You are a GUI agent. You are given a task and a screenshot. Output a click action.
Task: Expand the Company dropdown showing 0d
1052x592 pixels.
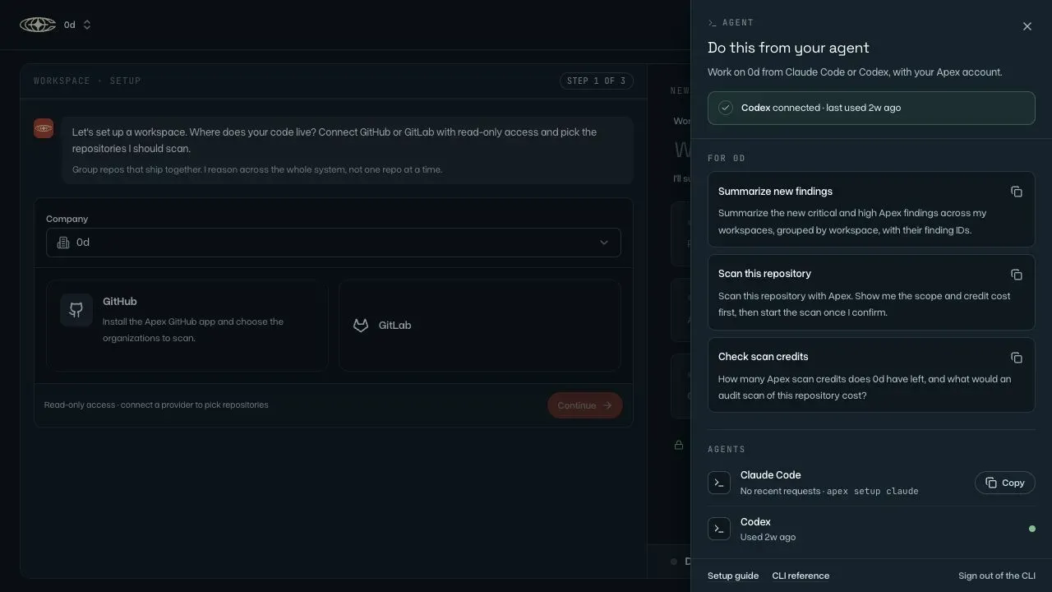point(334,243)
